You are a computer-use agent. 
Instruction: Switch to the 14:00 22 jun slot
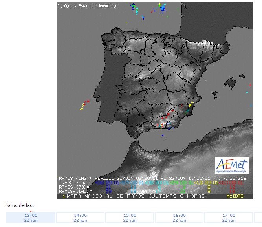pyautogui.click(x=80, y=218)
